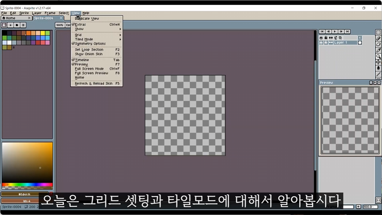
Task: Go to previous frame in timeline
Action: click(329, 32)
